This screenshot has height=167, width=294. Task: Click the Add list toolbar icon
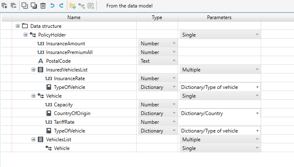(91, 6)
